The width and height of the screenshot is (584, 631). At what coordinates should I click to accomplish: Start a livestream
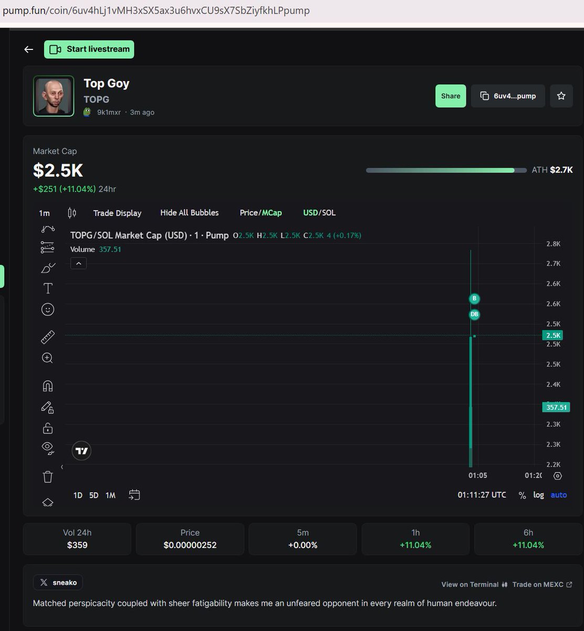click(89, 49)
